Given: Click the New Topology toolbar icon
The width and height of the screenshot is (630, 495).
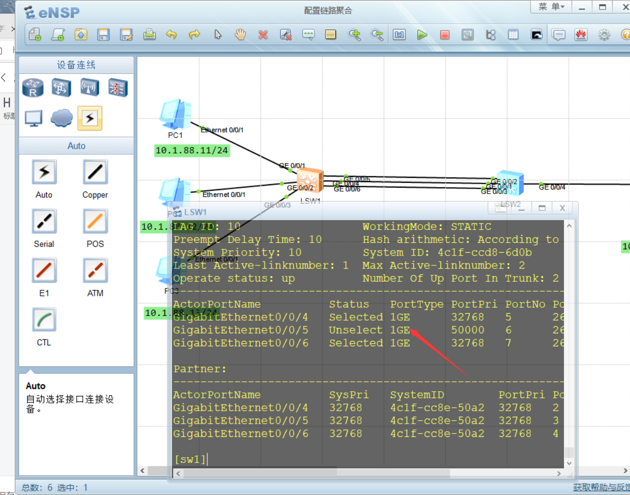Looking at the screenshot, I should [x=35, y=34].
